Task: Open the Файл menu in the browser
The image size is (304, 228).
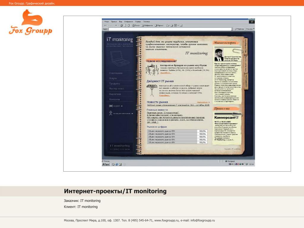Action: (107, 22)
